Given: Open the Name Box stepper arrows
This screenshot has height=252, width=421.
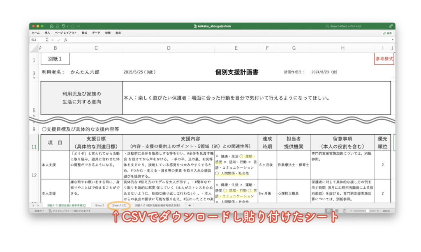Looking at the screenshot, I should pyautogui.click(x=47, y=40).
